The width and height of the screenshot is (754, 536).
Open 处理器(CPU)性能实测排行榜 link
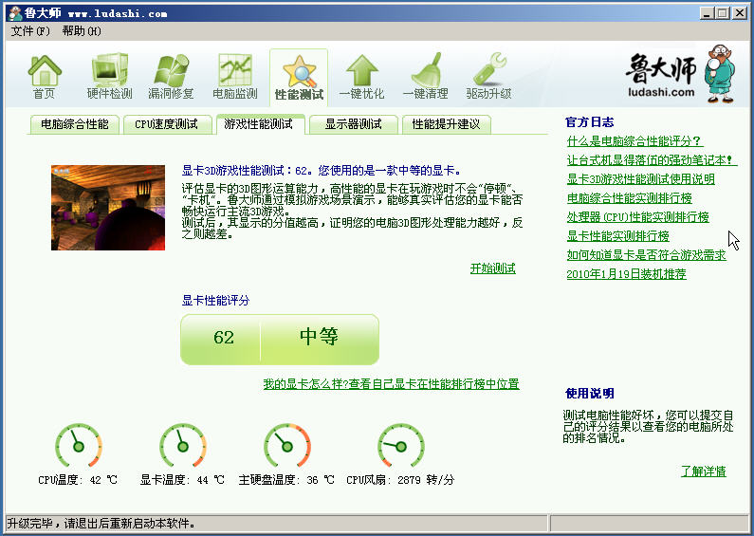(638, 217)
